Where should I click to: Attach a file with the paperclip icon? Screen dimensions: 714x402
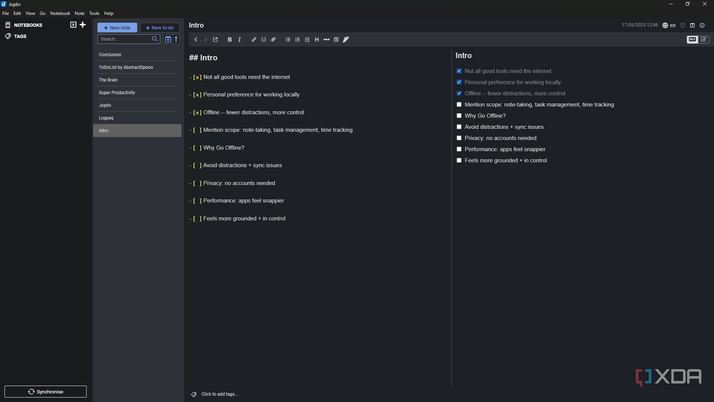coord(273,40)
